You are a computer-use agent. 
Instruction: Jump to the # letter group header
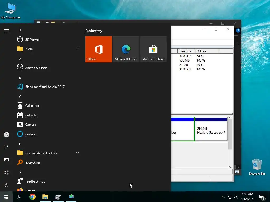20,30
